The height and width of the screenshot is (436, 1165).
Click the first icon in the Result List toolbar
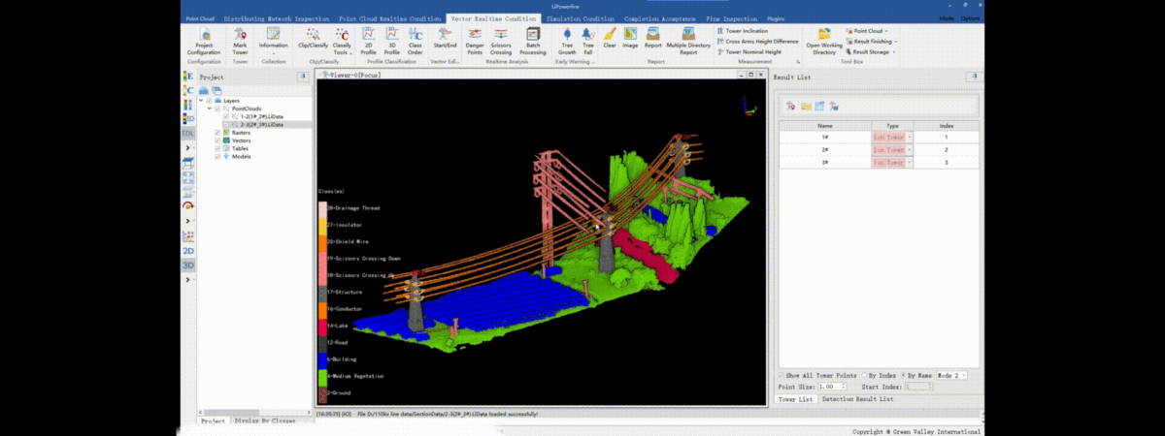(791, 106)
